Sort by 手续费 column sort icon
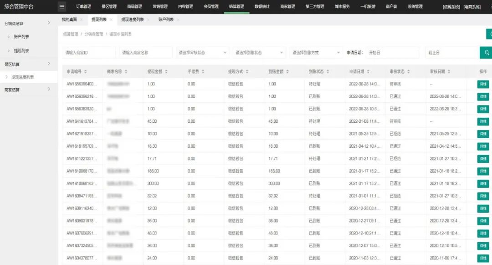Image resolution: width=492 pixels, height=265 pixels. [x=202, y=72]
